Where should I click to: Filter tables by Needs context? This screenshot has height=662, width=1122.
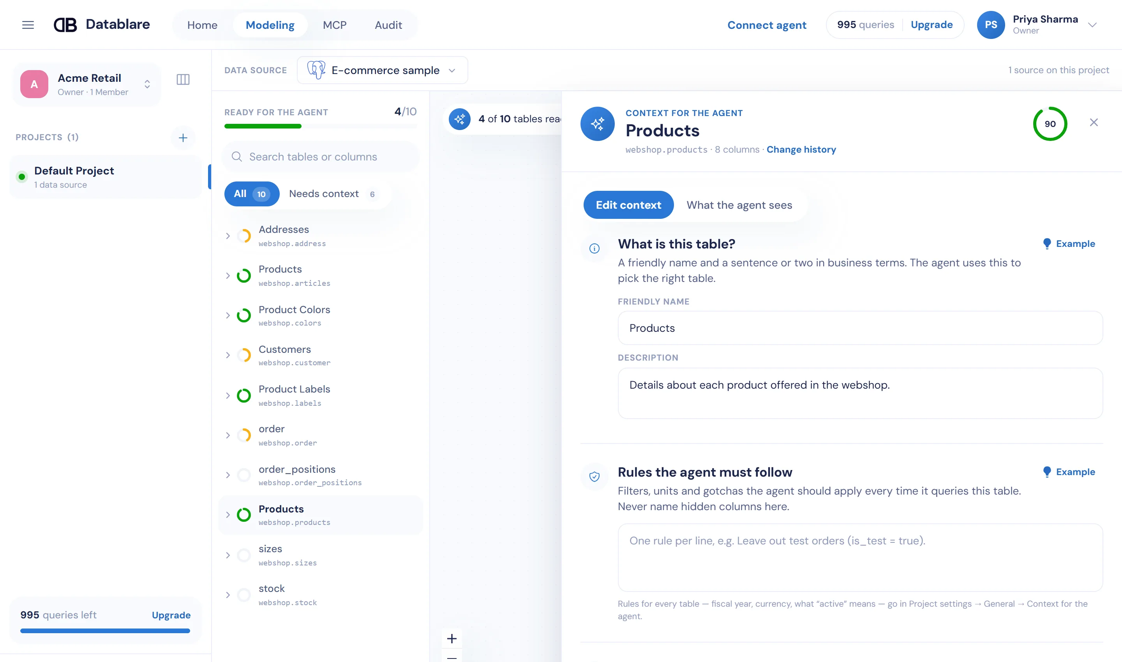tap(334, 194)
